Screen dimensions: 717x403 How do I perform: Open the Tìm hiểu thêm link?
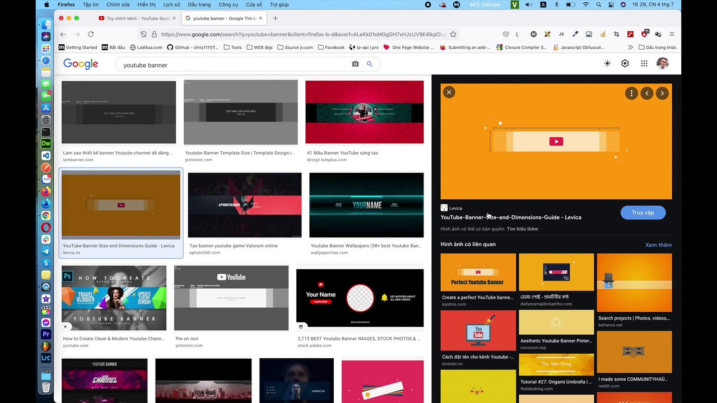point(522,229)
